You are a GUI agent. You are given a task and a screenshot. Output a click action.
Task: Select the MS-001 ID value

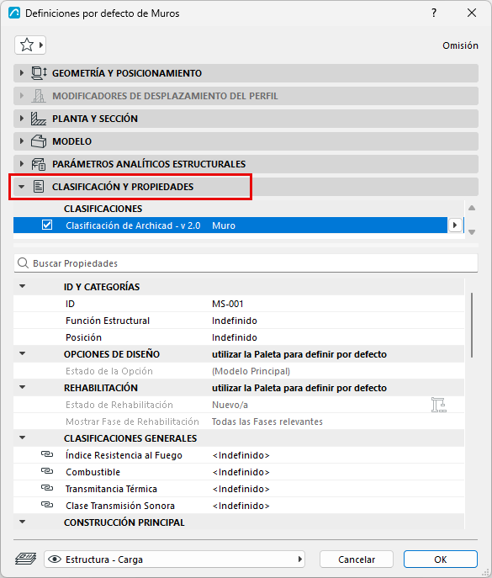(227, 304)
